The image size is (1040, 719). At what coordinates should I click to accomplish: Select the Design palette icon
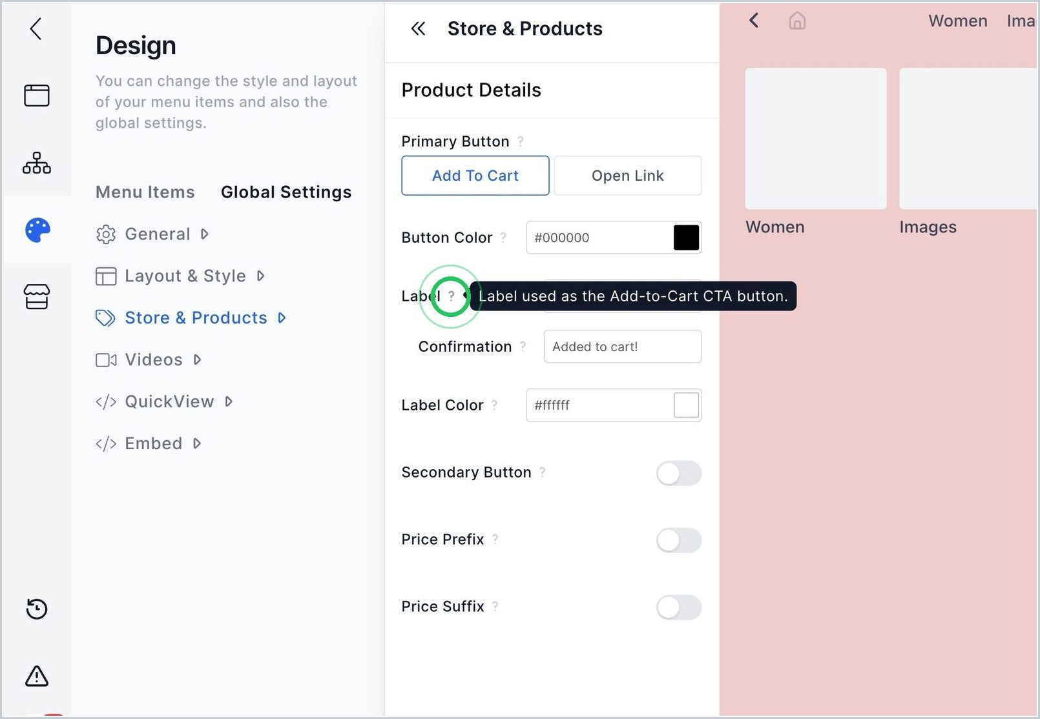[37, 230]
